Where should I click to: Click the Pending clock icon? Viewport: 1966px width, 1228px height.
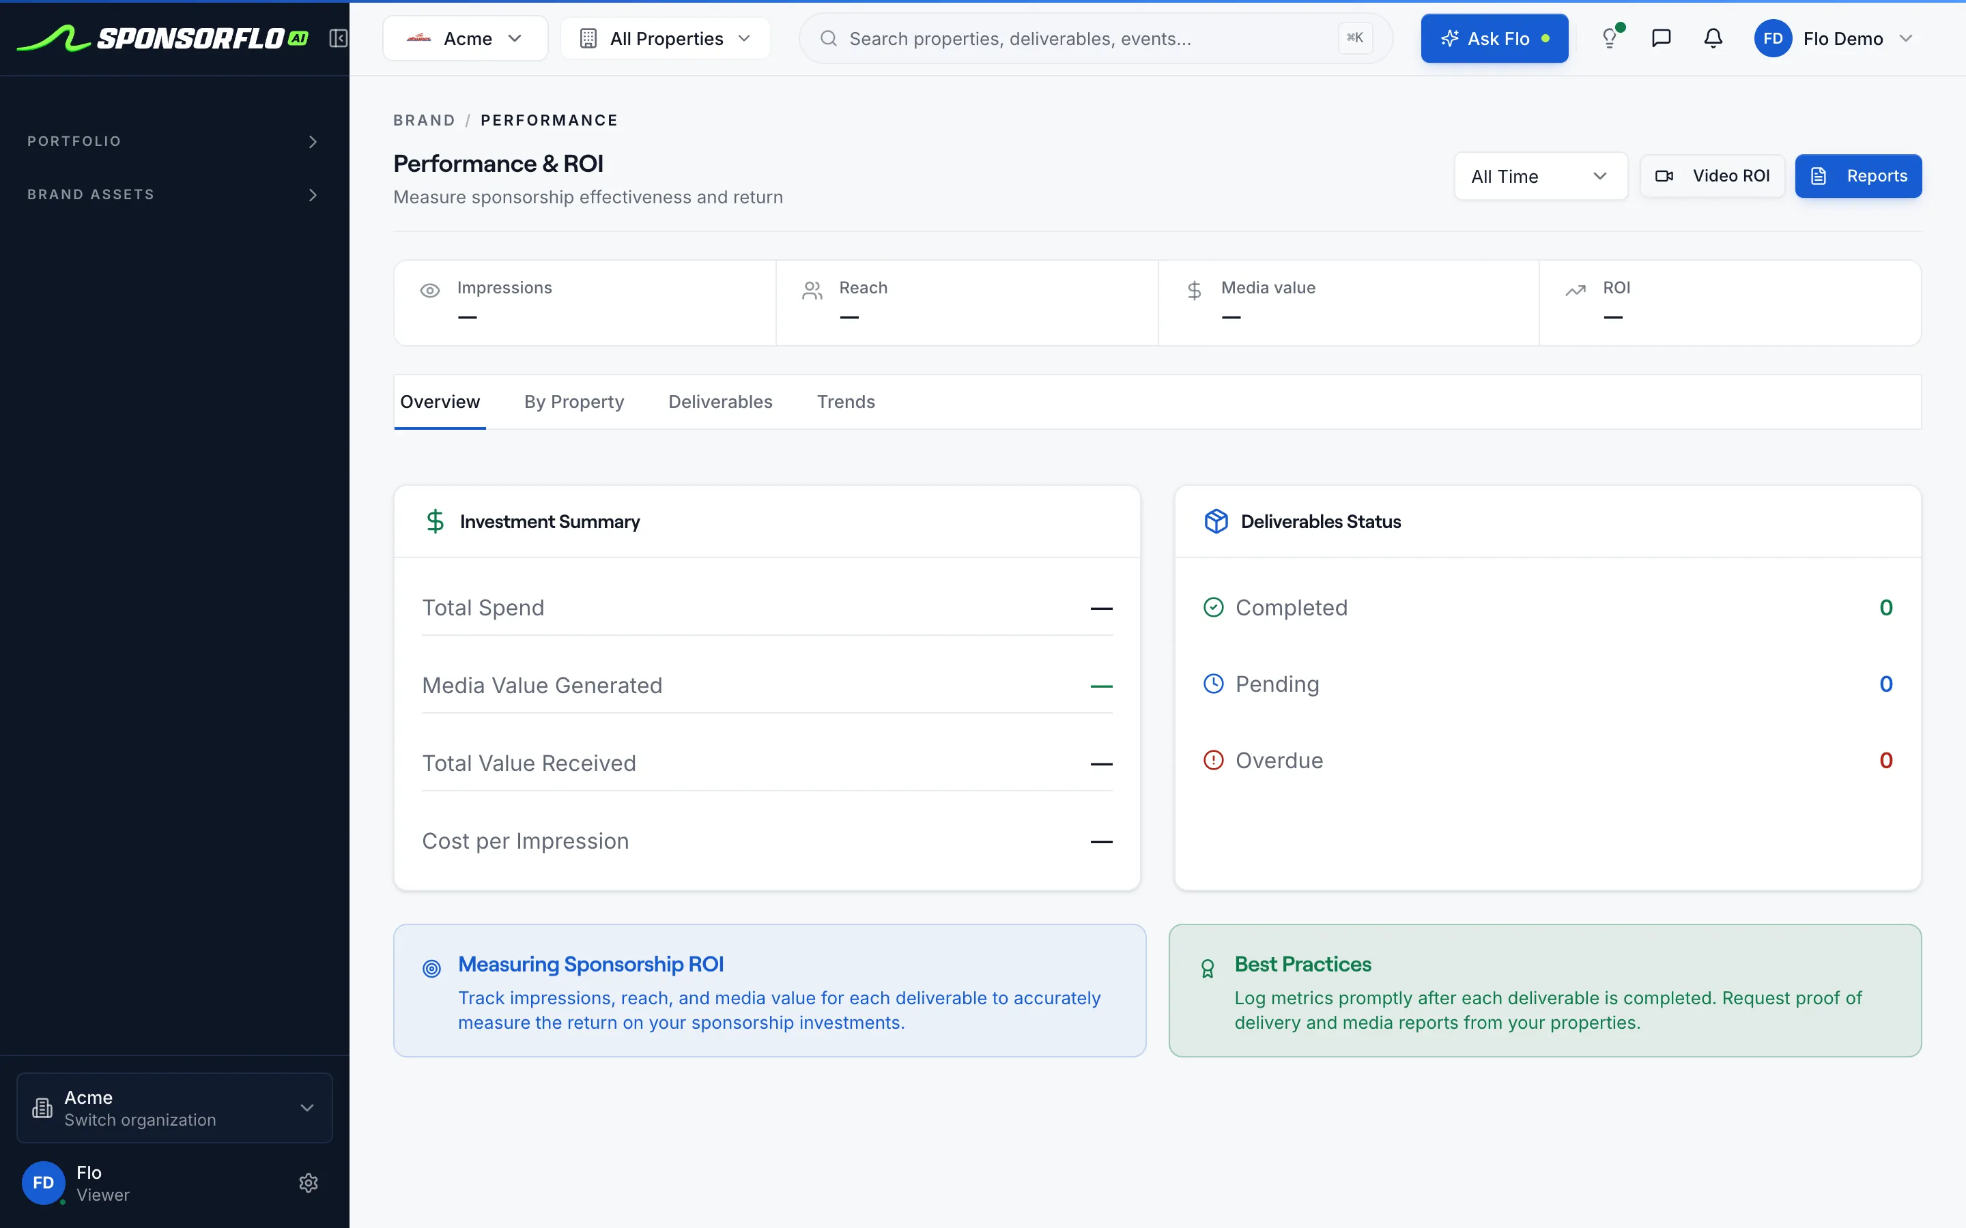pyautogui.click(x=1213, y=684)
